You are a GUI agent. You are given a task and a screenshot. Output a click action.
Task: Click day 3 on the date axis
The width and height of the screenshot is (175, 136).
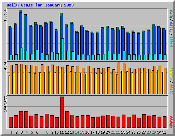click(x=22, y=132)
